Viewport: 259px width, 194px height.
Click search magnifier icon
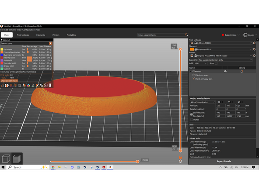[x=186, y=35]
